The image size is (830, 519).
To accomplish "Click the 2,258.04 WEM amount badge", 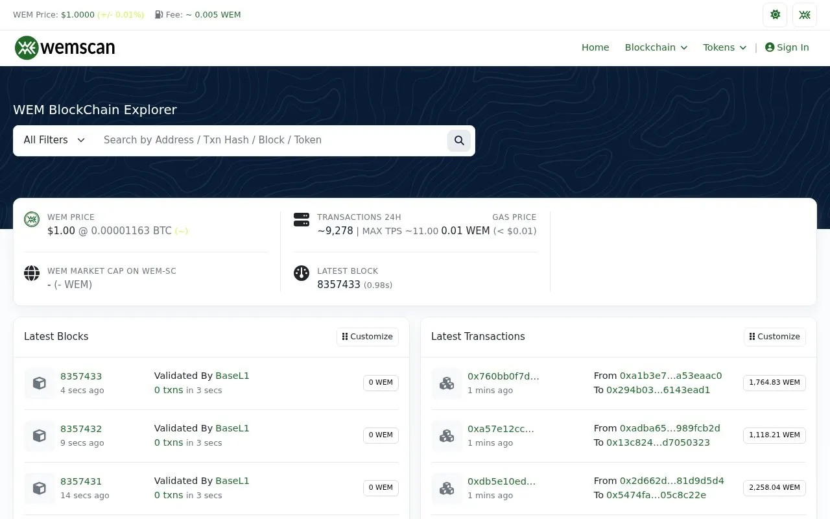I will pyautogui.click(x=774, y=488).
